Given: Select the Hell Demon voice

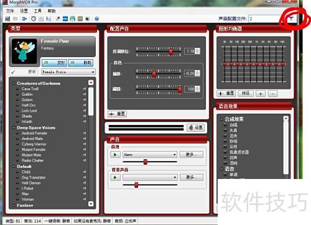Looking at the screenshot, I should pos(31,183).
